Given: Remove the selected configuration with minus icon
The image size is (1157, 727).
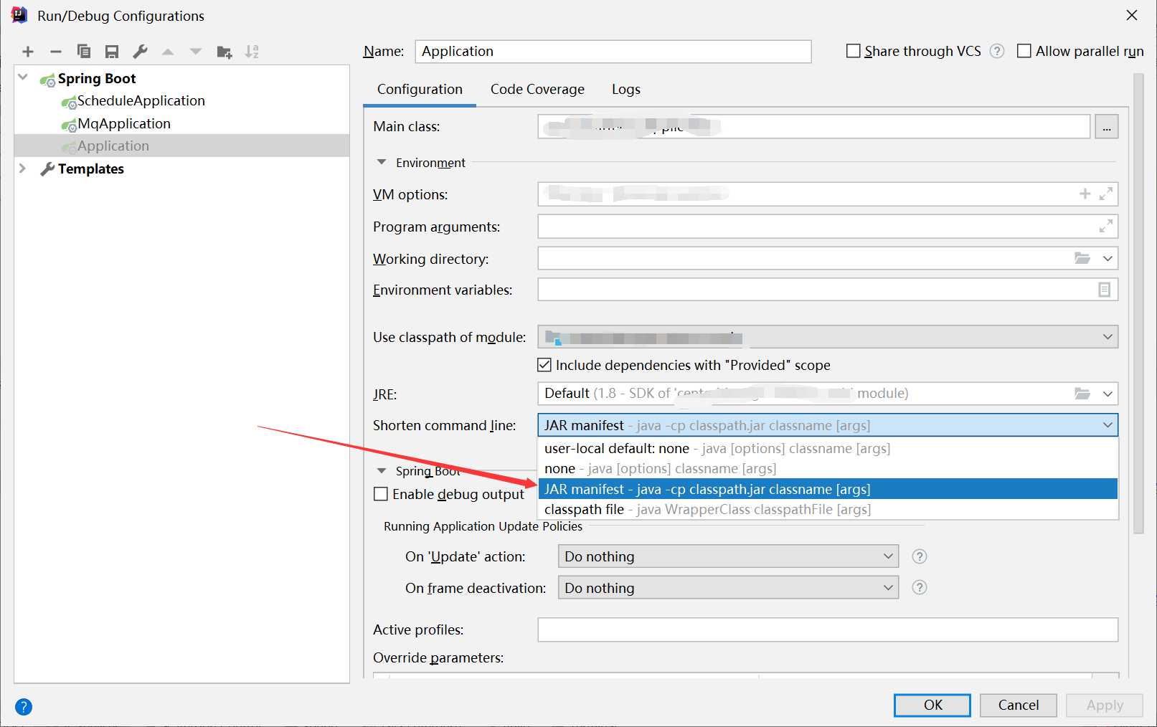Looking at the screenshot, I should tap(56, 52).
